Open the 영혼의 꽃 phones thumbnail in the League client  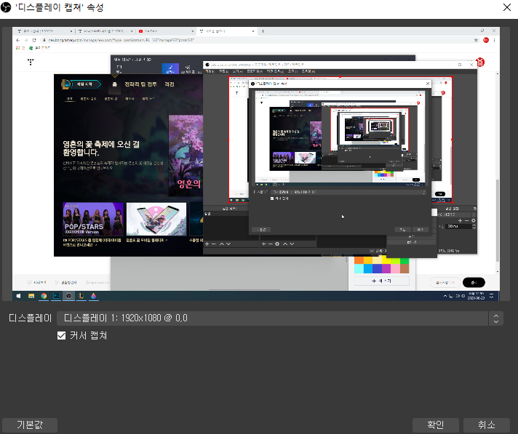point(156,219)
